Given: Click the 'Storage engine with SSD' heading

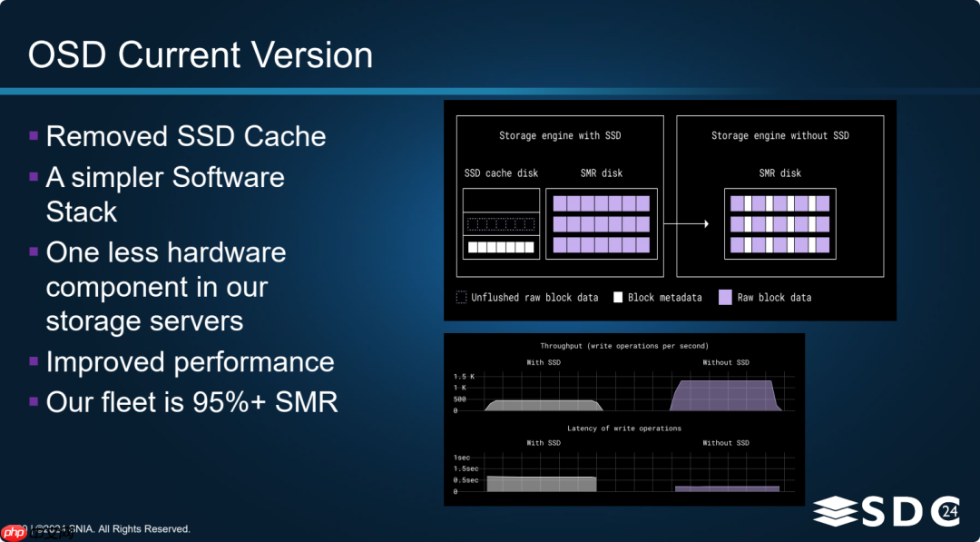Looking at the screenshot, I should [560, 135].
